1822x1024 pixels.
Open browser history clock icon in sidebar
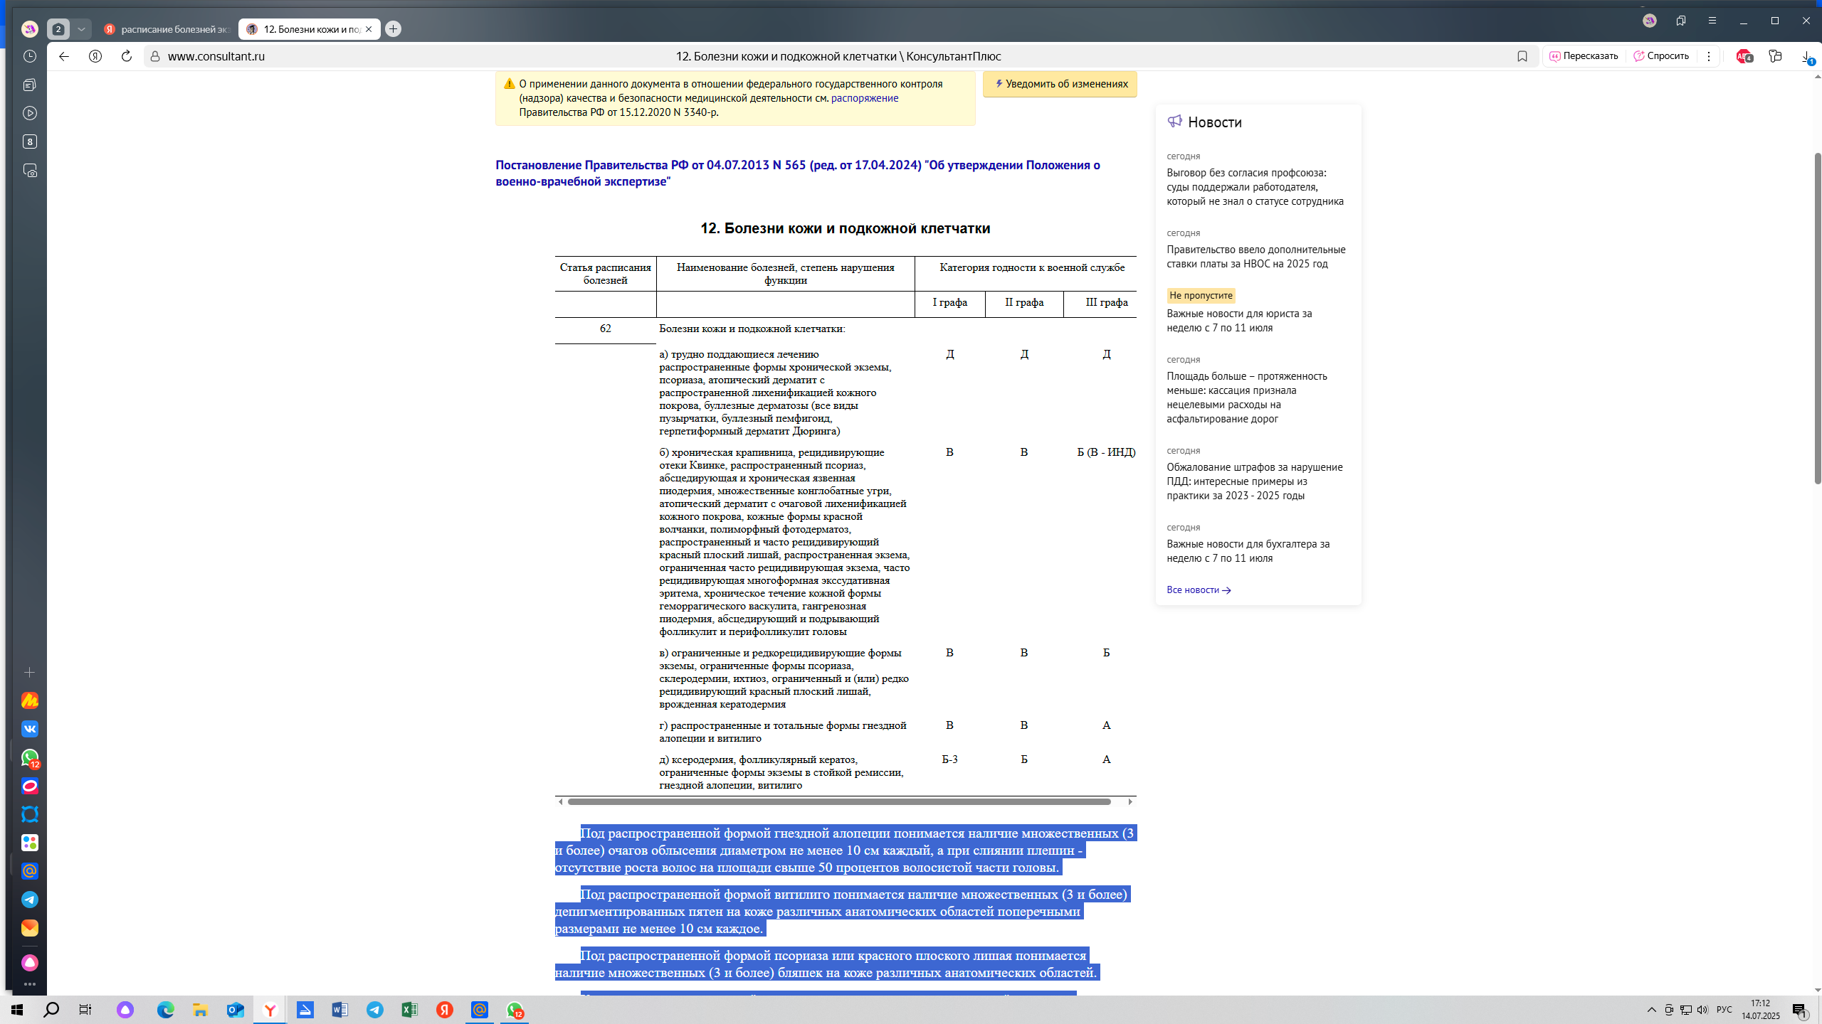coord(29,56)
